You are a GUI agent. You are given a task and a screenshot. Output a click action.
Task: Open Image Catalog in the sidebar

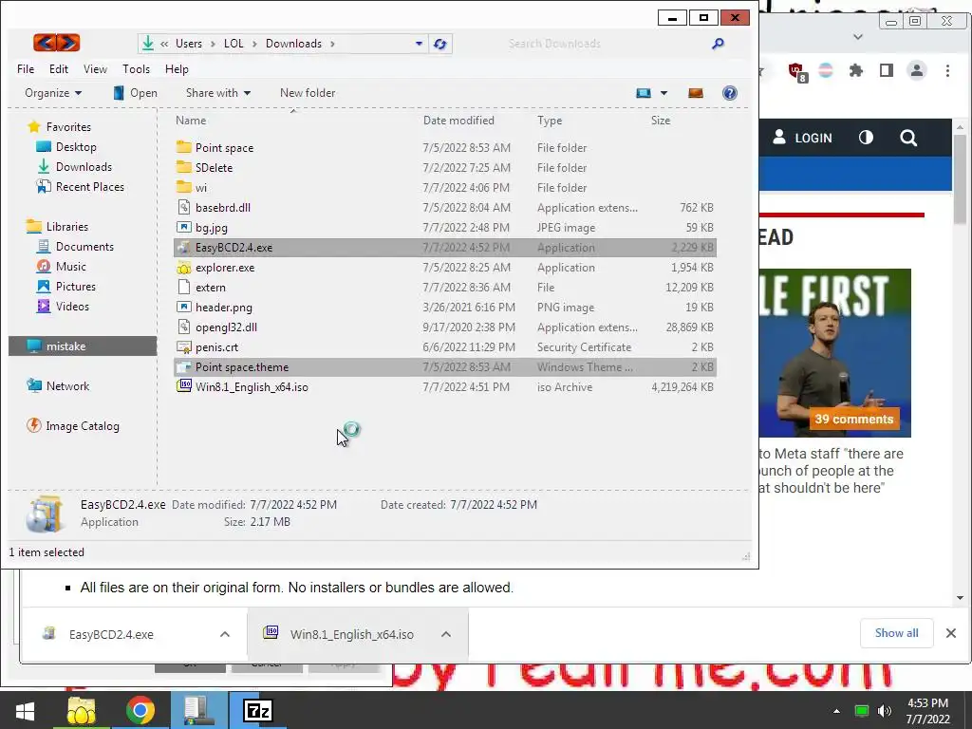(x=82, y=426)
